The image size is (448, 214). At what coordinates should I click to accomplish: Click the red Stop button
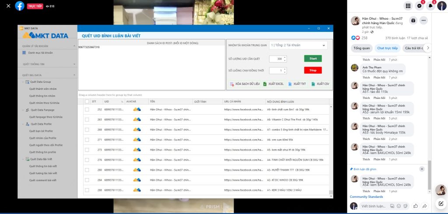point(313,70)
